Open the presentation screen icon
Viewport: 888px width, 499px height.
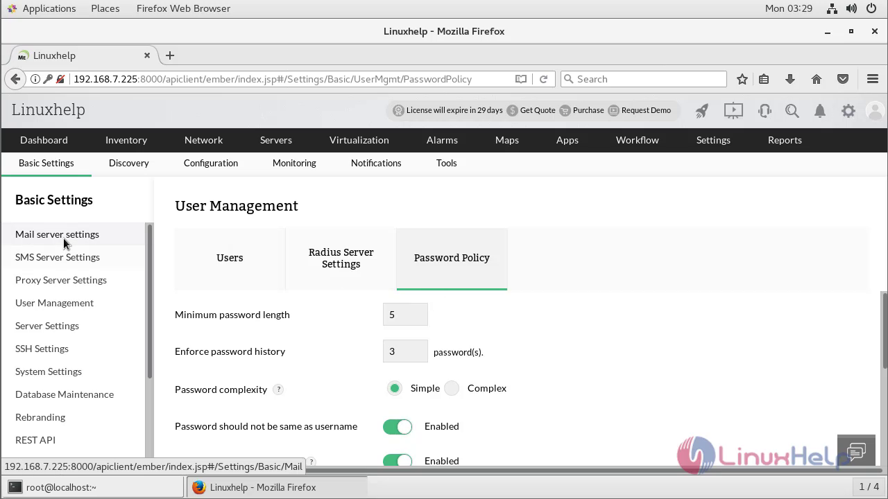[733, 110]
